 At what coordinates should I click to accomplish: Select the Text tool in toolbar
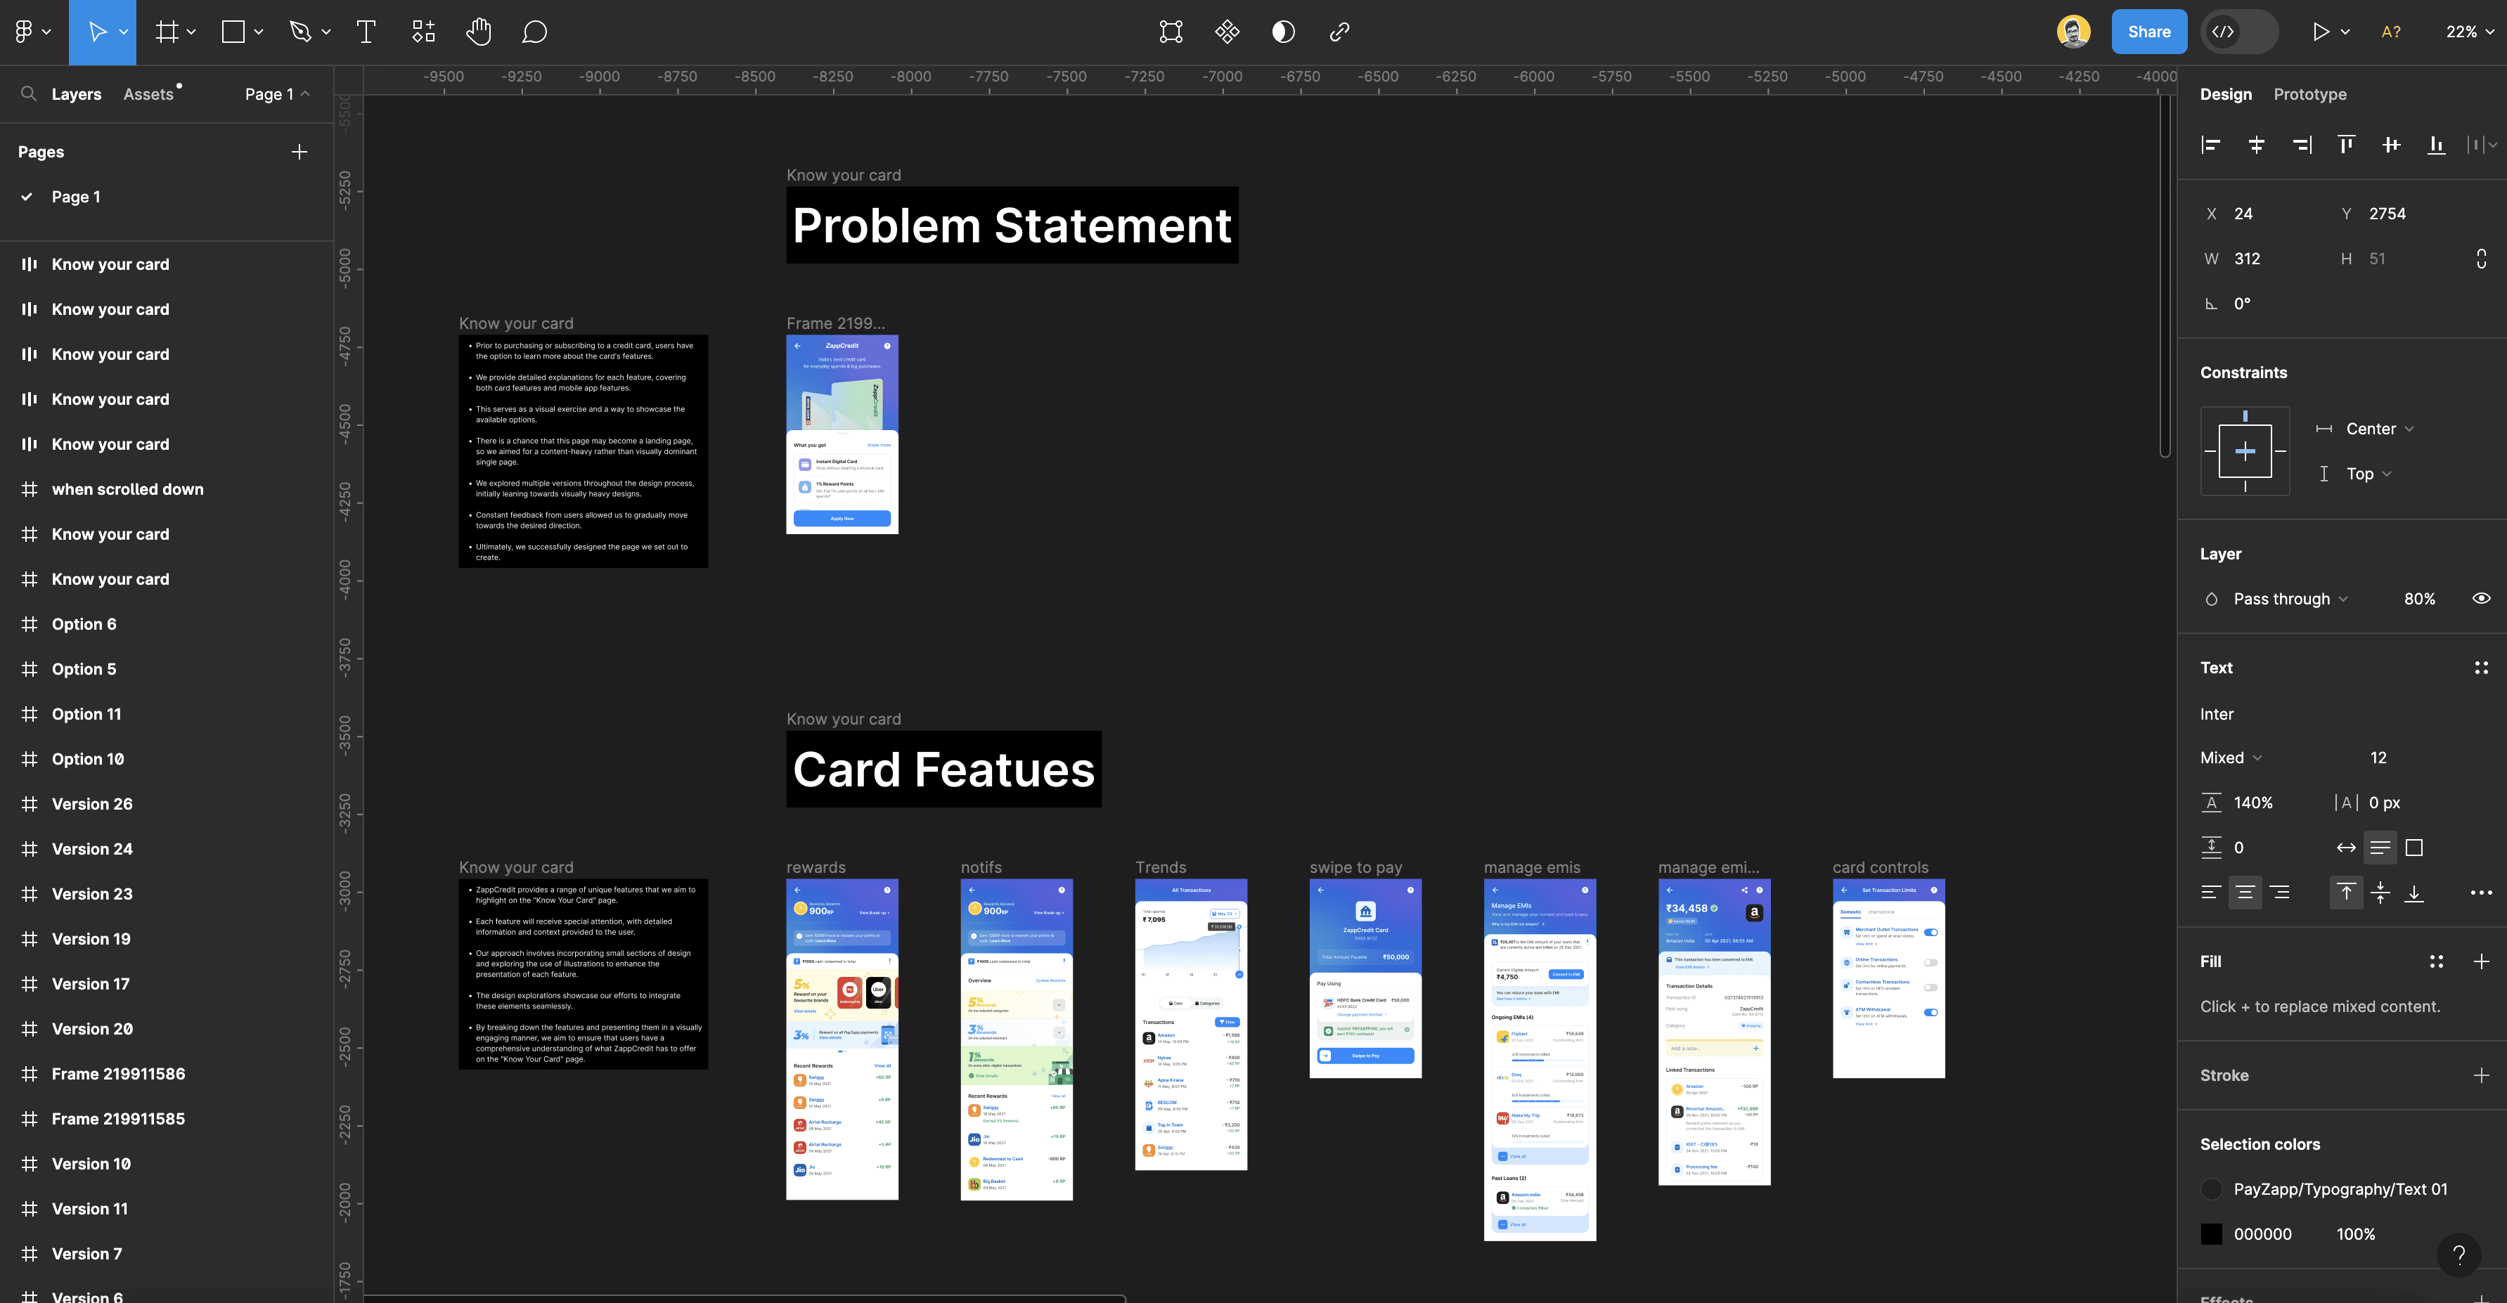click(366, 32)
